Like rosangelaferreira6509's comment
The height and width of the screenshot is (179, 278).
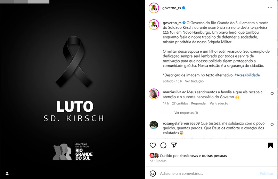(272, 125)
